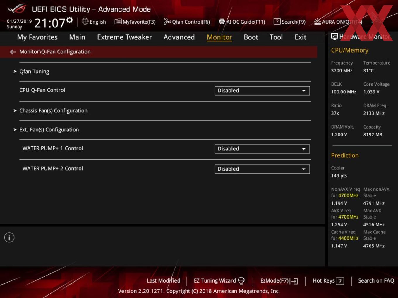This screenshot has width=398, height=298.
Task: Open the Boot tab
Action: click(x=251, y=37)
